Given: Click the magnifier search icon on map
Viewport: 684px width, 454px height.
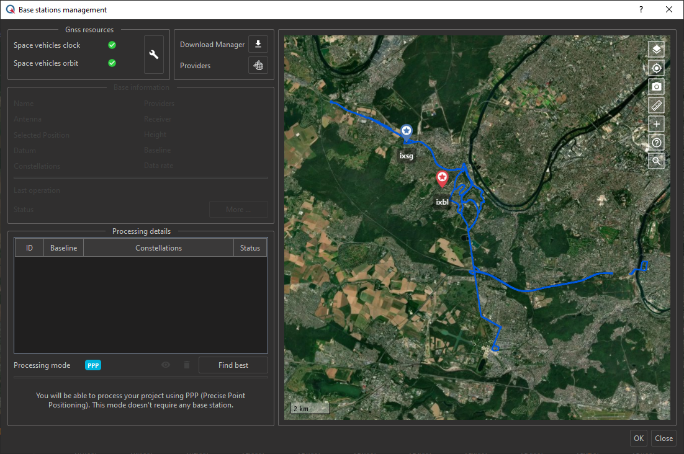Looking at the screenshot, I should pyautogui.click(x=656, y=161).
